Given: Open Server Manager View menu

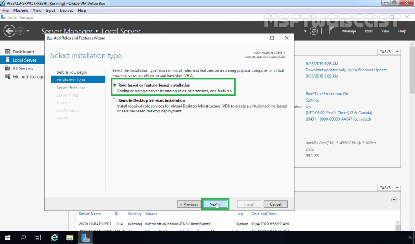Looking at the screenshot, I should click(385, 31).
